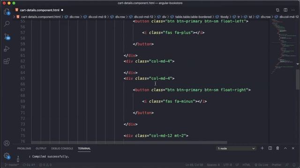Click closing button tag on line 71
The width and height of the screenshot is (300, 168).
point(143,113)
